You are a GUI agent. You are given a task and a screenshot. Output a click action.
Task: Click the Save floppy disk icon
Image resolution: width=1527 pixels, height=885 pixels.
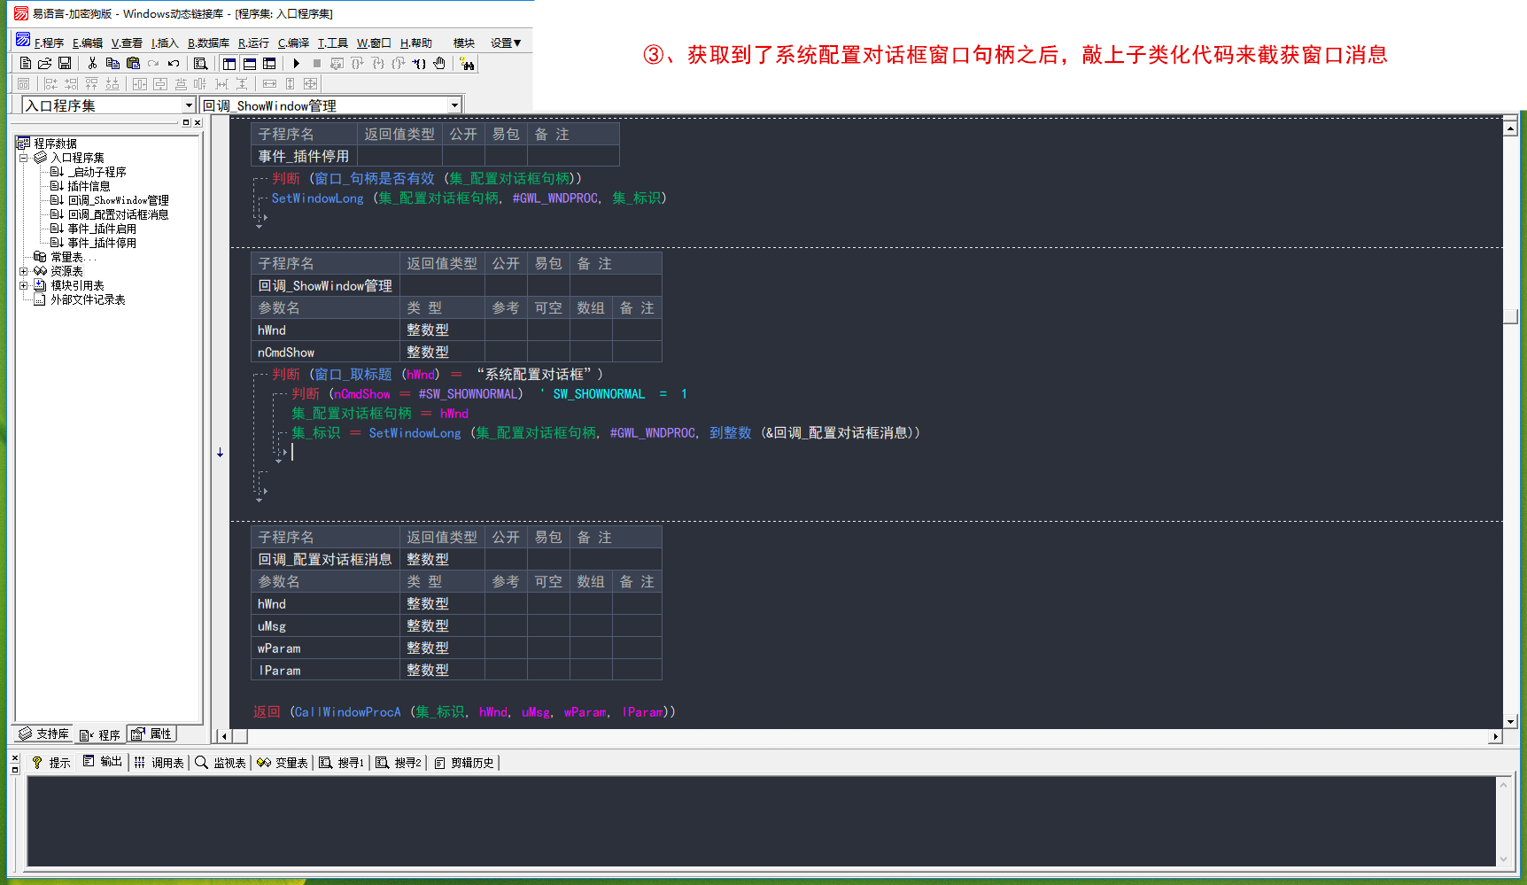(65, 64)
